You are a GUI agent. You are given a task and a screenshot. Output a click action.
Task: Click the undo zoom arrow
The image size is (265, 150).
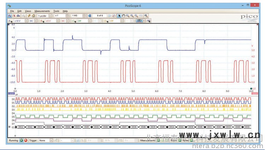point(140,16)
